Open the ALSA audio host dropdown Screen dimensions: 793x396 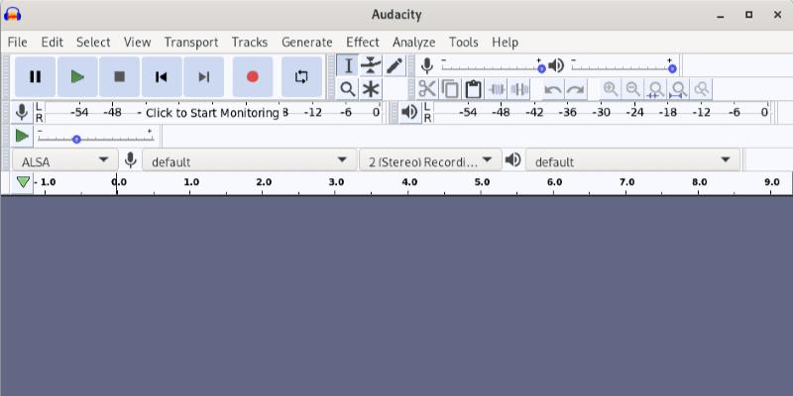click(x=65, y=160)
